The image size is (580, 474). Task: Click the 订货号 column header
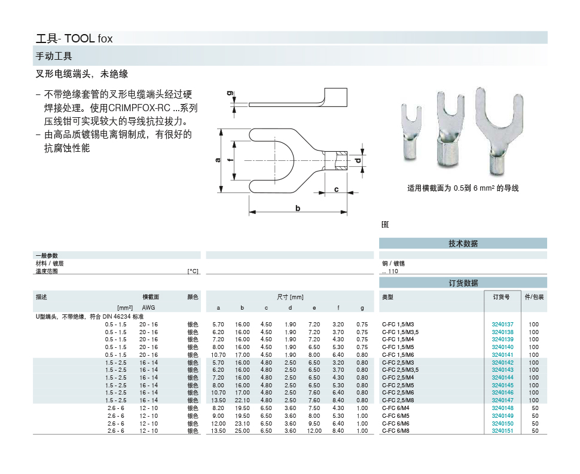coord(501,297)
